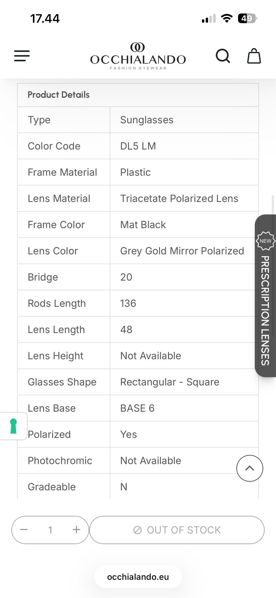Decrease quantity with minus button
Screen dimensions: 276x598
click(24, 530)
